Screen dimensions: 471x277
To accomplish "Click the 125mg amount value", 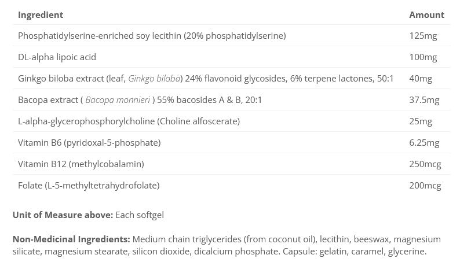I will tap(423, 36).
